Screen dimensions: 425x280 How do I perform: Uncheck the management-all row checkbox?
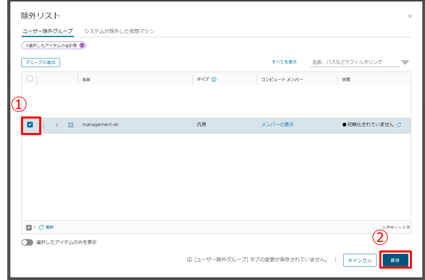pyautogui.click(x=30, y=125)
